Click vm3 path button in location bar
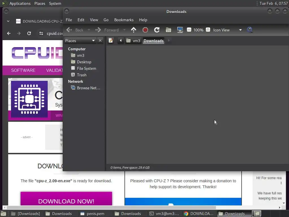Viewport: 289px width, 217px height. pyautogui.click(x=133, y=41)
